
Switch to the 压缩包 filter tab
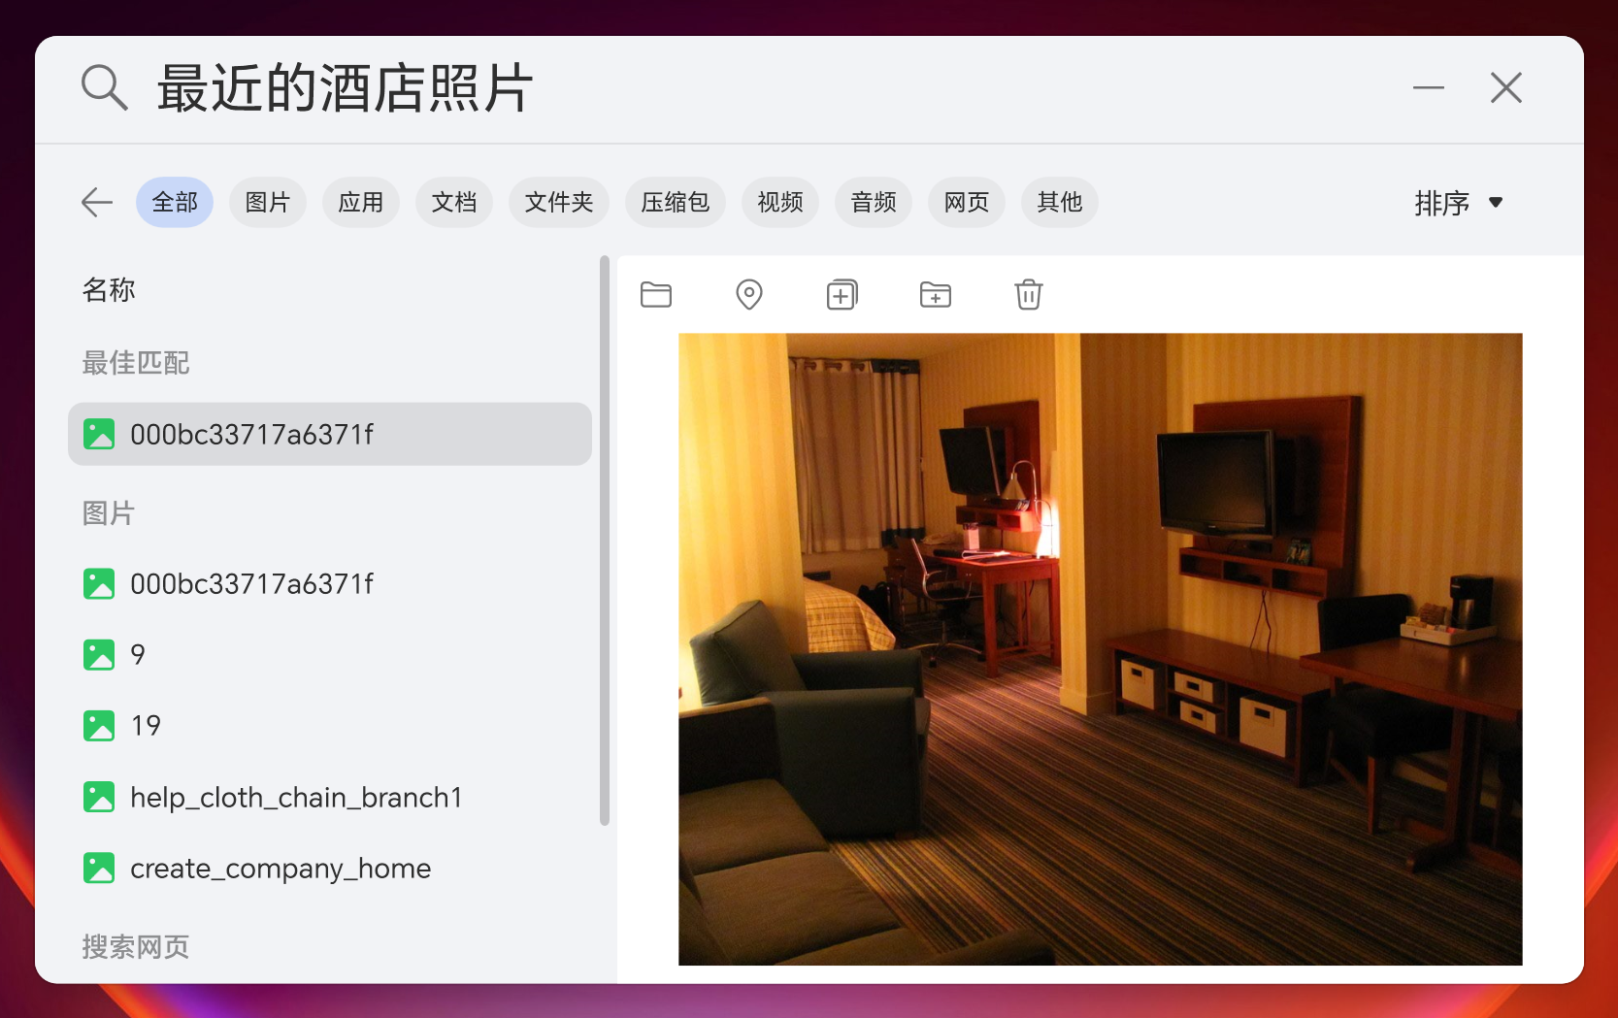point(676,202)
